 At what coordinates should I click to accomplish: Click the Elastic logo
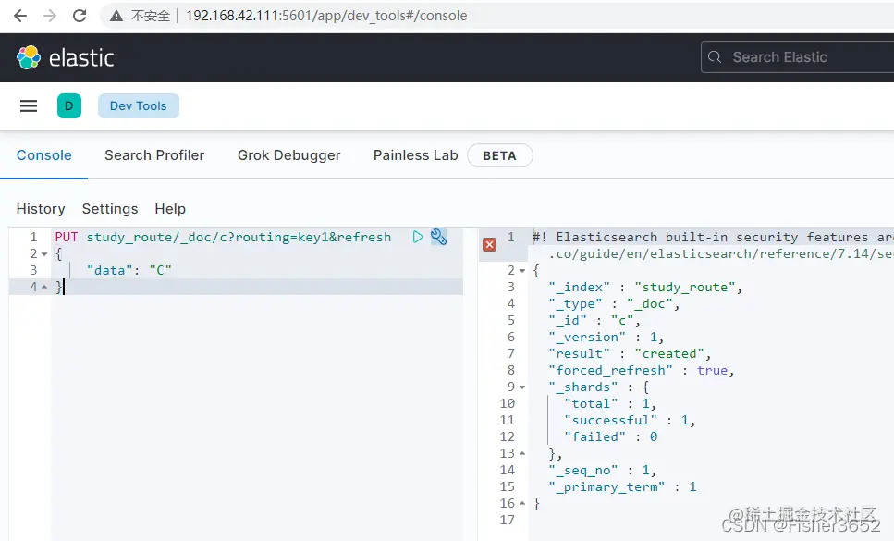tap(65, 57)
